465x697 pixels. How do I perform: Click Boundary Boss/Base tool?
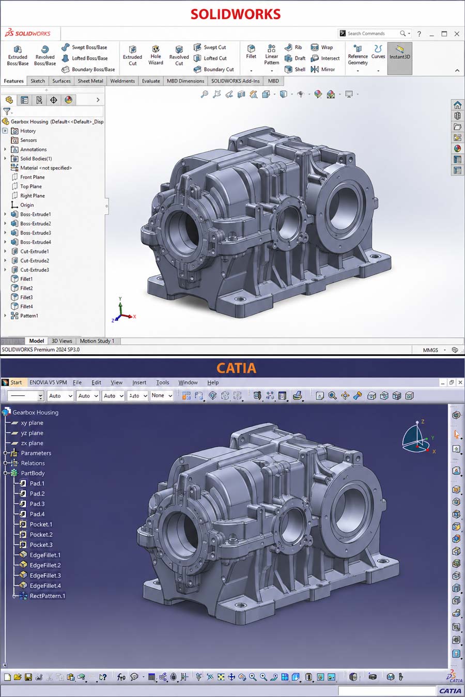click(88, 69)
